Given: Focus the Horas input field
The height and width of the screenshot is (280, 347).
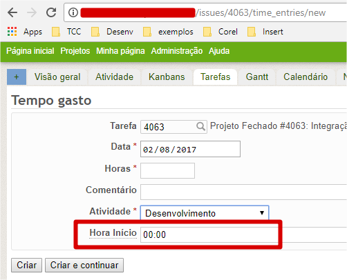Looking at the screenshot, I should (167, 170).
